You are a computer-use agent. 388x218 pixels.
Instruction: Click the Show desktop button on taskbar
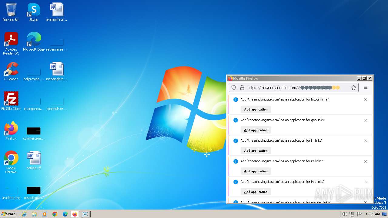tap(384, 214)
